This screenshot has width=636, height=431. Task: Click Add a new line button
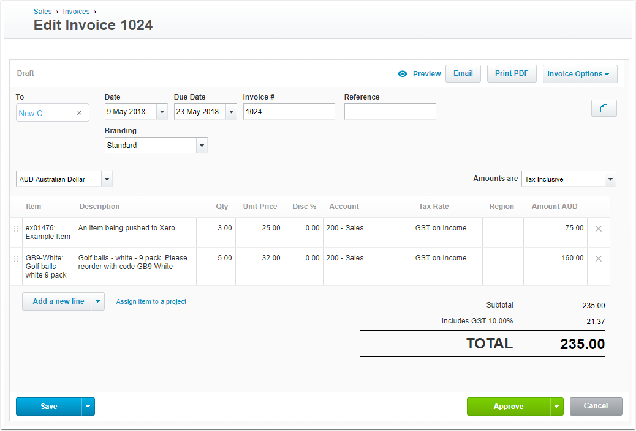(57, 301)
